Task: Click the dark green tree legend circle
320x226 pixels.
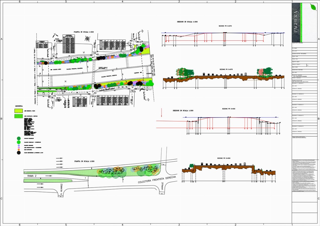Action: [19, 138]
